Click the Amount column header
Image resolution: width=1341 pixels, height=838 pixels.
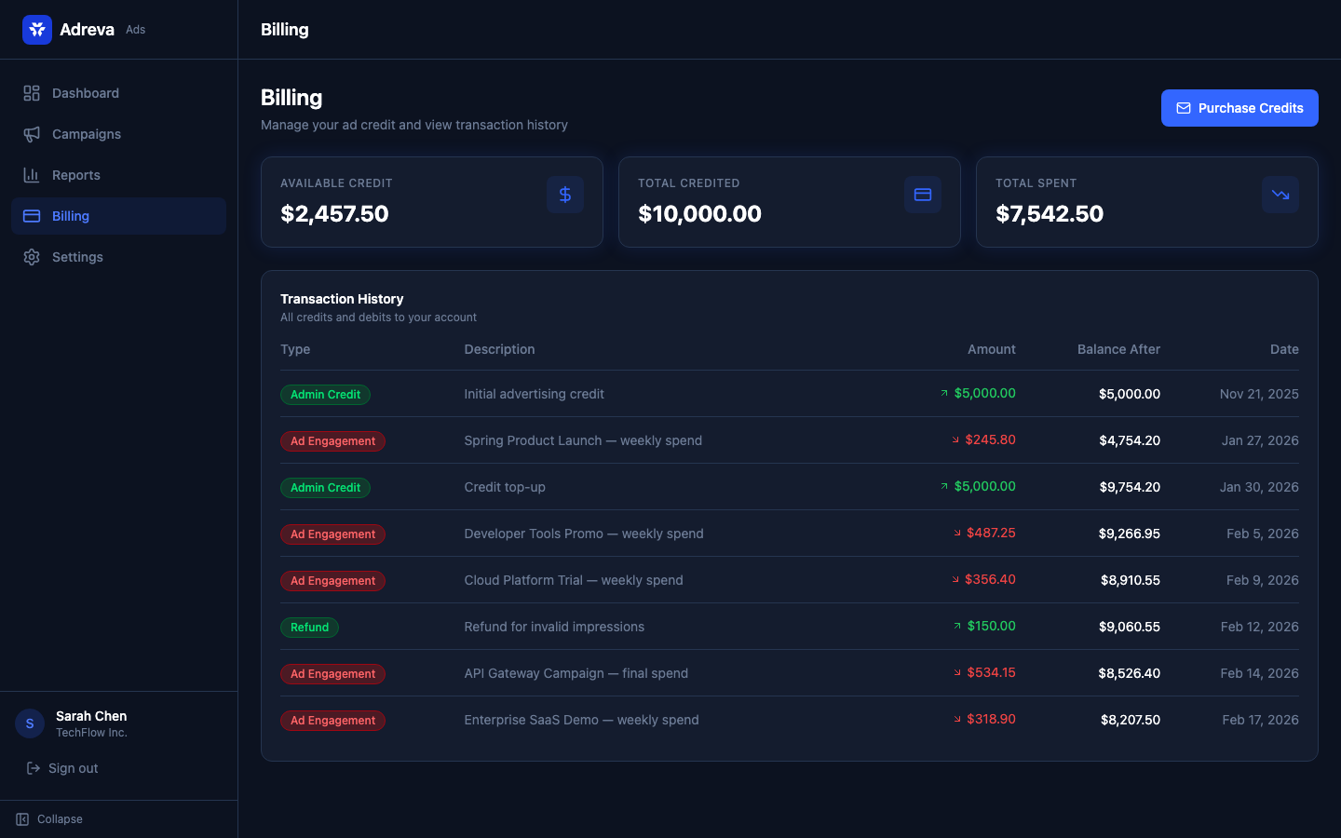991,349
